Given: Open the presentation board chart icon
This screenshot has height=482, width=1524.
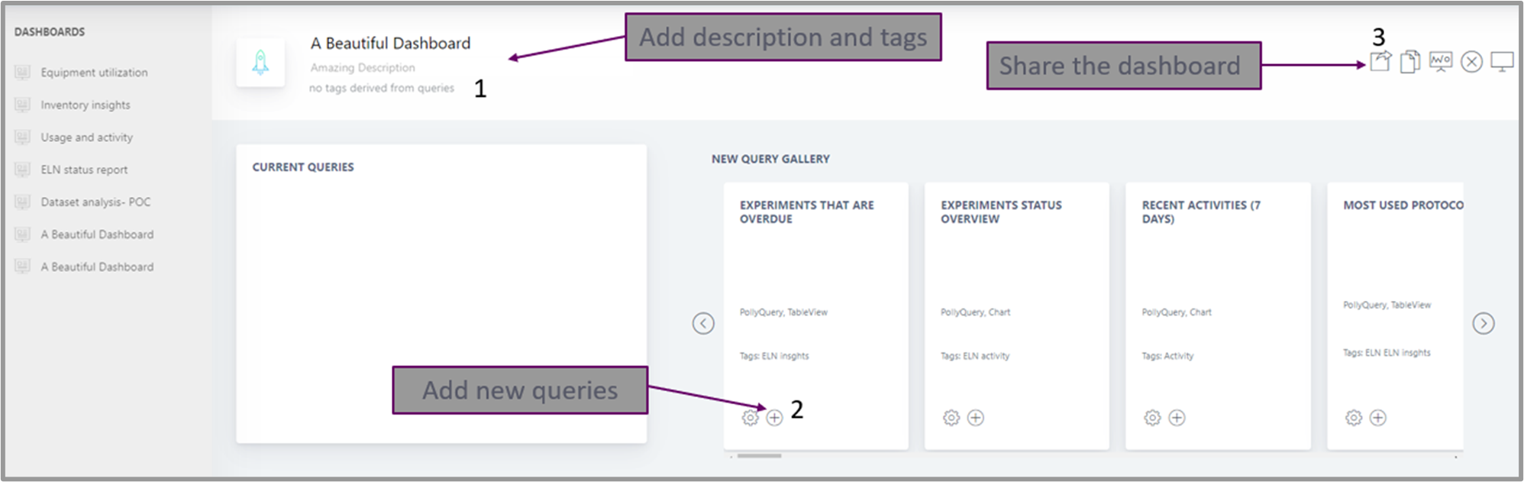Looking at the screenshot, I should [x=1440, y=61].
